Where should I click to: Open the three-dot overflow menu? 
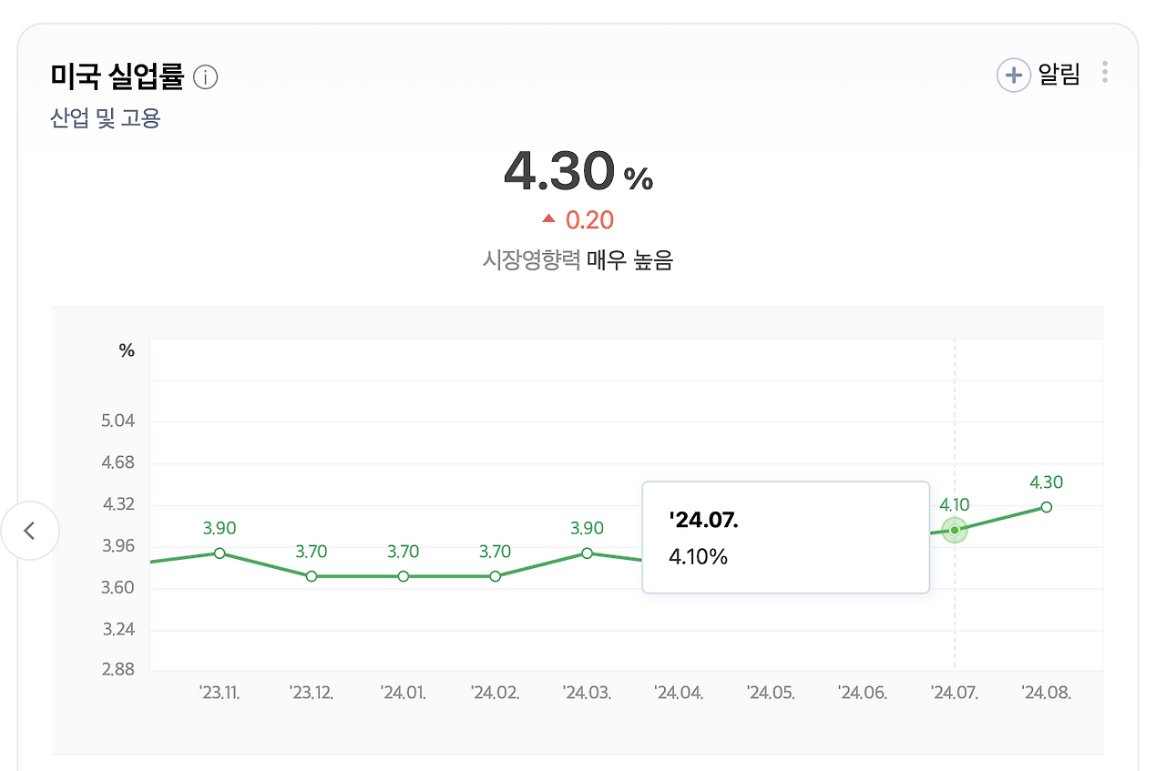(x=1103, y=73)
